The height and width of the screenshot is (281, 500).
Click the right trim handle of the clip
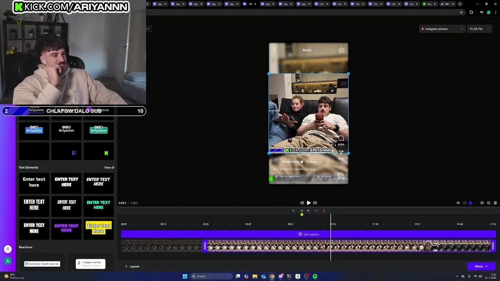pyautogui.click(x=493, y=246)
